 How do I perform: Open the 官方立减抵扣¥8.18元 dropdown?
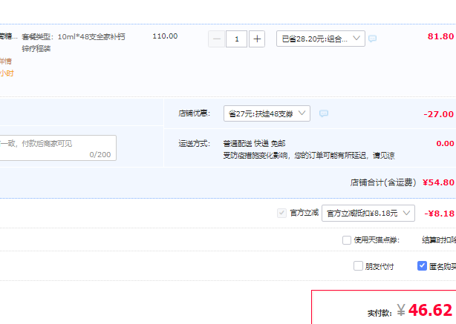(x=368, y=214)
